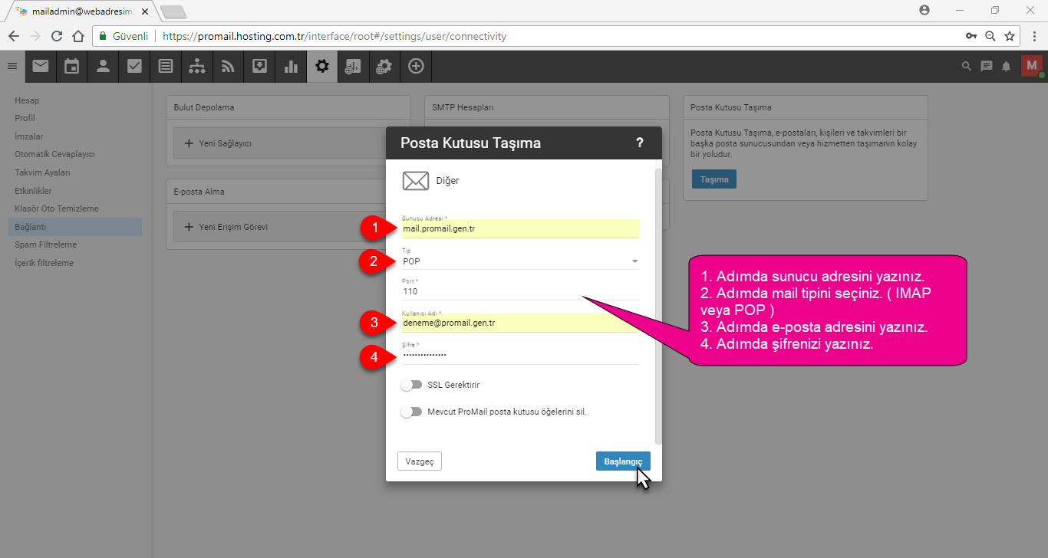Click the Vazgeç button

coord(420,461)
